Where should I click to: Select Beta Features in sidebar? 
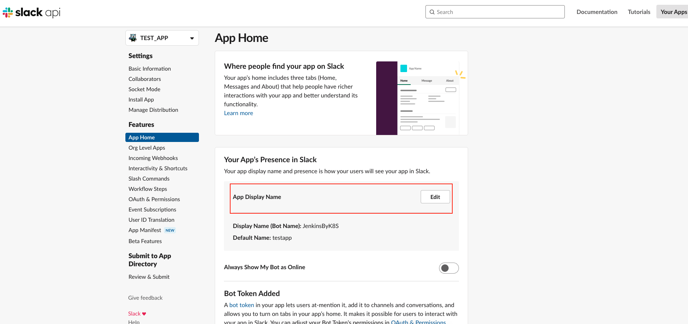point(145,241)
